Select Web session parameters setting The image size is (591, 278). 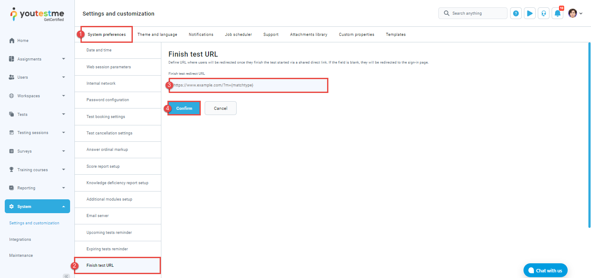pyautogui.click(x=118, y=67)
